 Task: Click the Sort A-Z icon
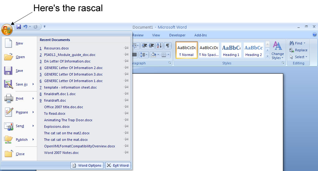tap(159, 45)
